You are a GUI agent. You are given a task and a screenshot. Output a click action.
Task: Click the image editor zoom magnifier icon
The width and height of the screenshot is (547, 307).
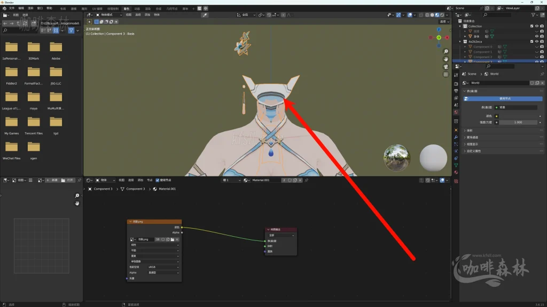pos(77,196)
